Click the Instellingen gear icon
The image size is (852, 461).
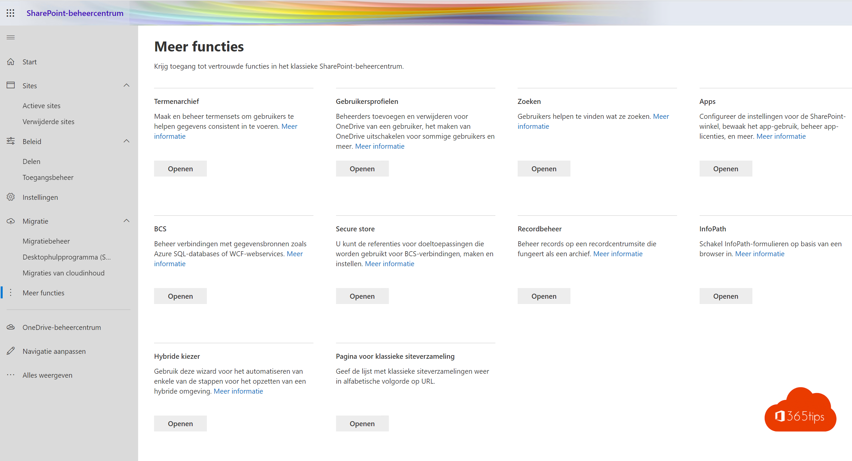click(11, 197)
